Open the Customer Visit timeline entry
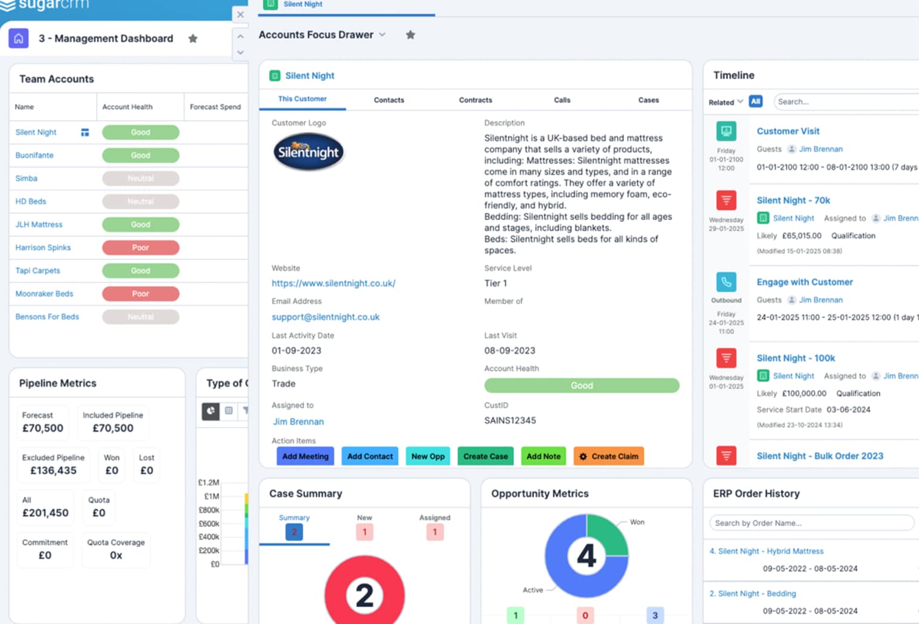Viewport: 919px width, 624px height. 788,131
